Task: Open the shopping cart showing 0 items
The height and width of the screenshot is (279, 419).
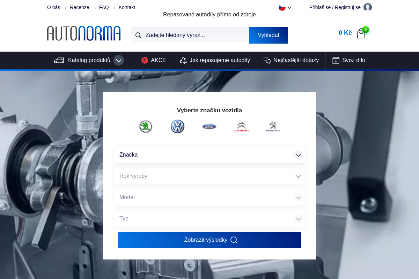Action: [x=361, y=33]
